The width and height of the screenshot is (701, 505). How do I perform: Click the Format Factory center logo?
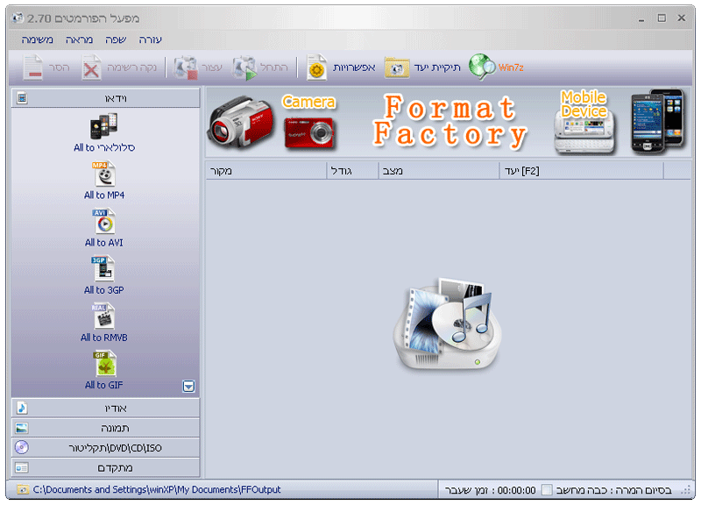click(447, 324)
